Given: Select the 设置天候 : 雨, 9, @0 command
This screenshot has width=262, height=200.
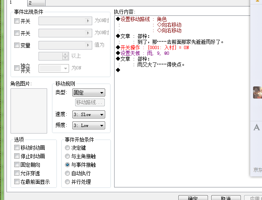Looking at the screenshot, I should click(143, 53).
